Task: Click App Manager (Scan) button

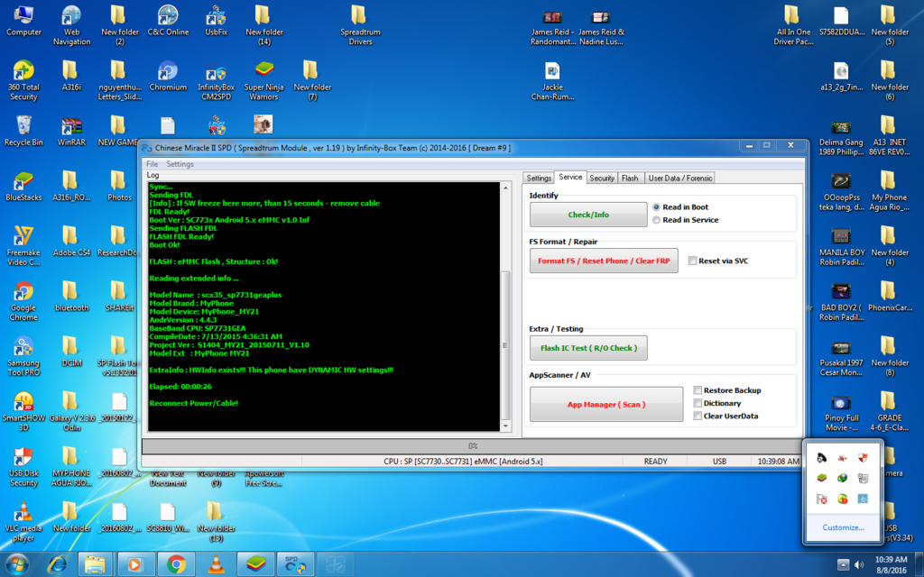Action: [x=606, y=405]
